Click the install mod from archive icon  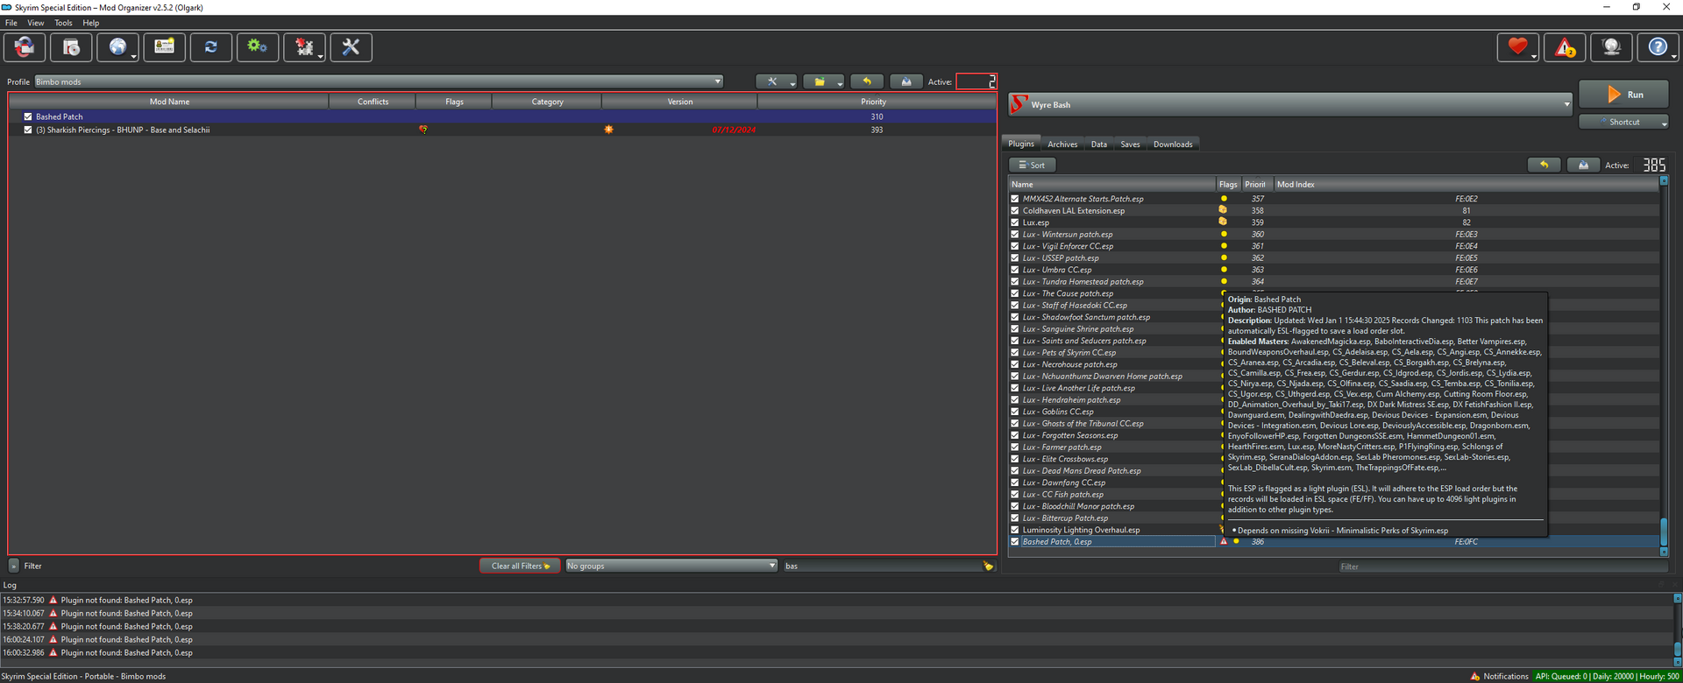coord(71,47)
